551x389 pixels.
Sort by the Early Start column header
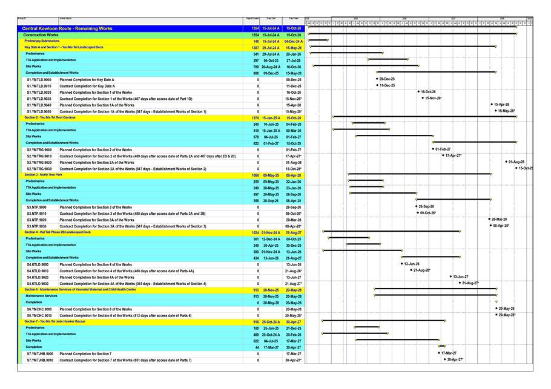(x=271, y=19)
